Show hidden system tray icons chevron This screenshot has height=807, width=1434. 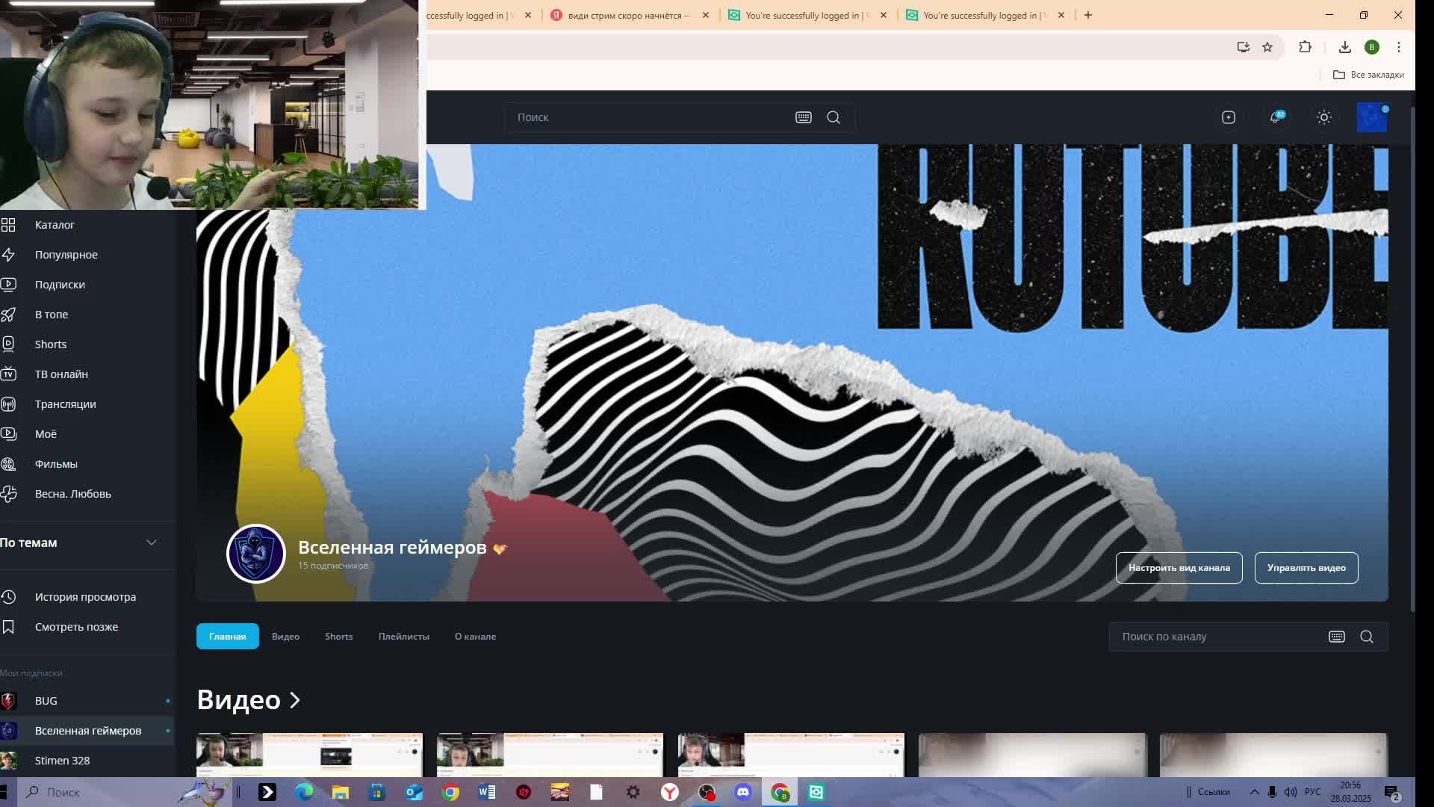(x=1254, y=792)
